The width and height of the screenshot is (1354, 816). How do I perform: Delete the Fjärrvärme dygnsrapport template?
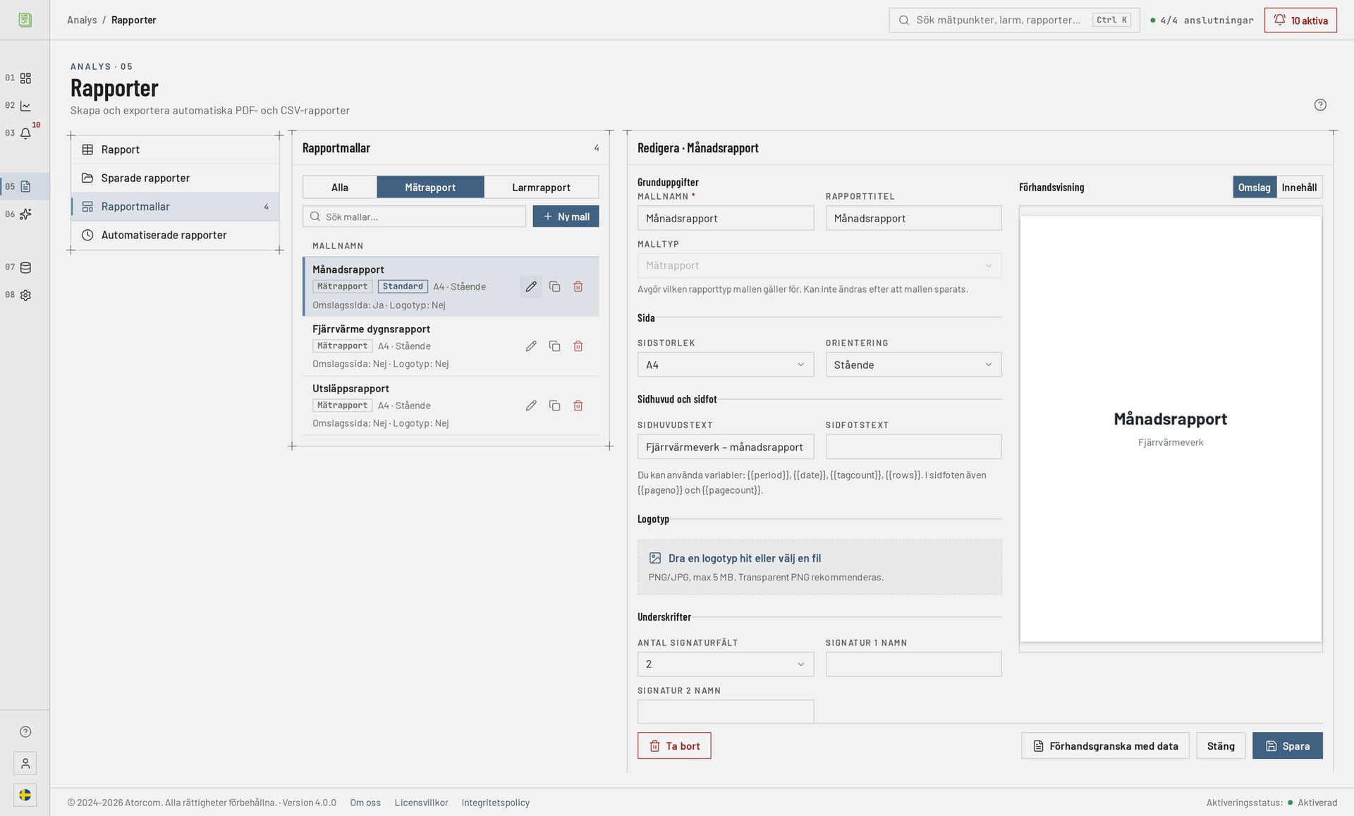pos(578,346)
